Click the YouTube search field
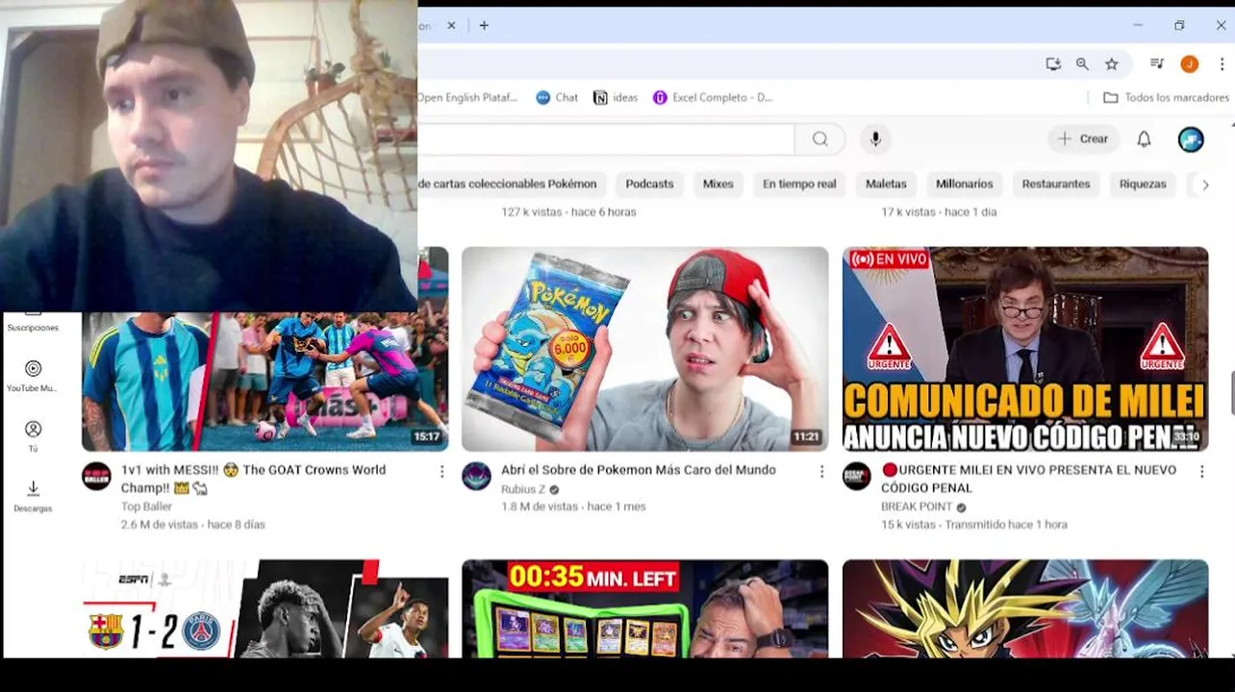Viewport: 1235px width, 692px height. [606, 139]
